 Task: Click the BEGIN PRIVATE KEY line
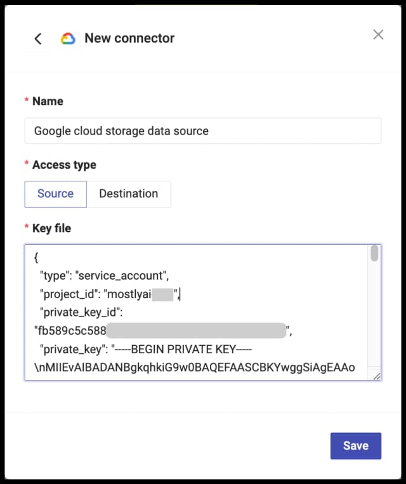click(146, 349)
